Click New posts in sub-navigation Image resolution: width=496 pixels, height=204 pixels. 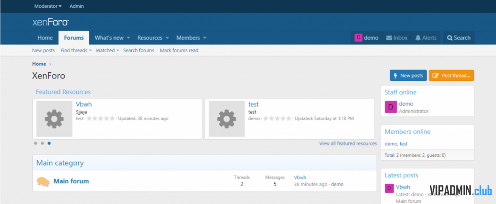tap(44, 50)
